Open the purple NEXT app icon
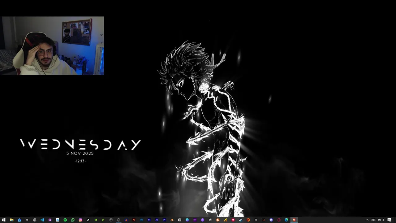The image size is (396, 223). coord(195,220)
